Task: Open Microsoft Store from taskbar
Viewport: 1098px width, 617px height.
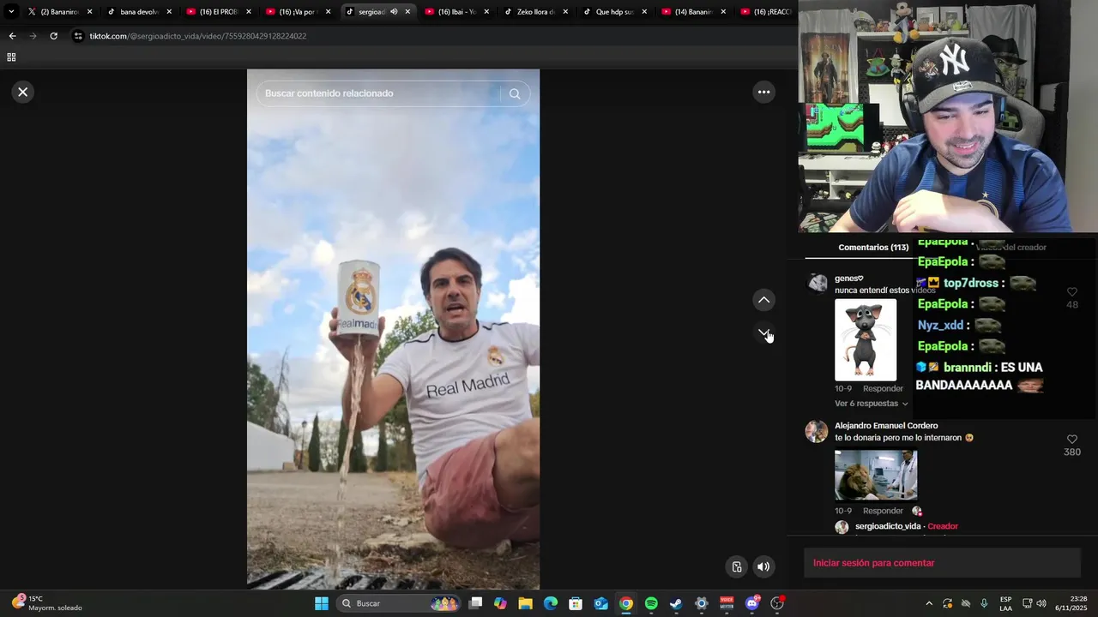Action: [576, 603]
